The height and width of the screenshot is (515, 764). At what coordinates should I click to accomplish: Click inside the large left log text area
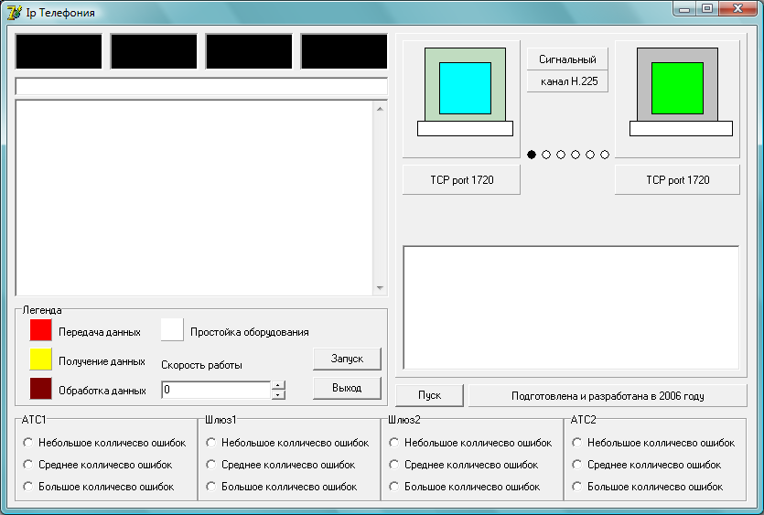195,198
